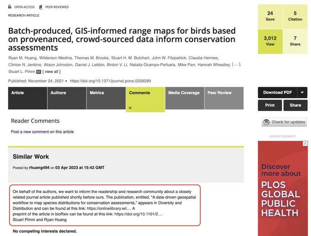Click author name Thomas M. Brooks
This screenshot has width=311, height=236.
[91, 58]
